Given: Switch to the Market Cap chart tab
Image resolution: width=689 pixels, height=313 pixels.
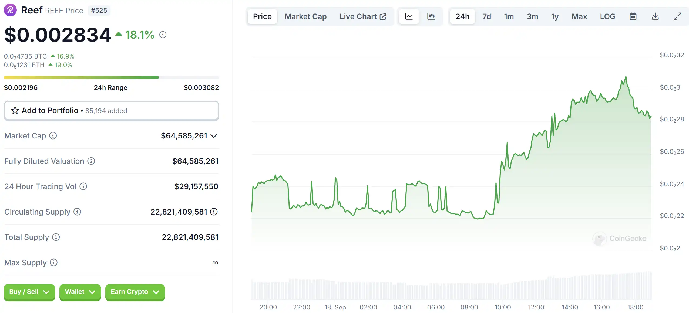Looking at the screenshot, I should click(305, 16).
